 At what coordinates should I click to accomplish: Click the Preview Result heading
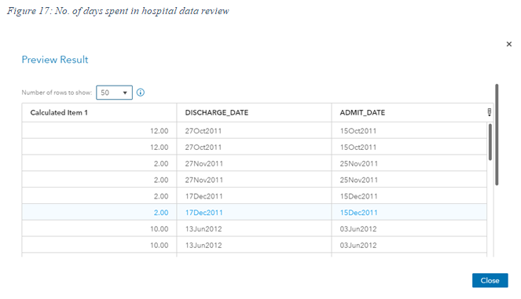coord(55,60)
